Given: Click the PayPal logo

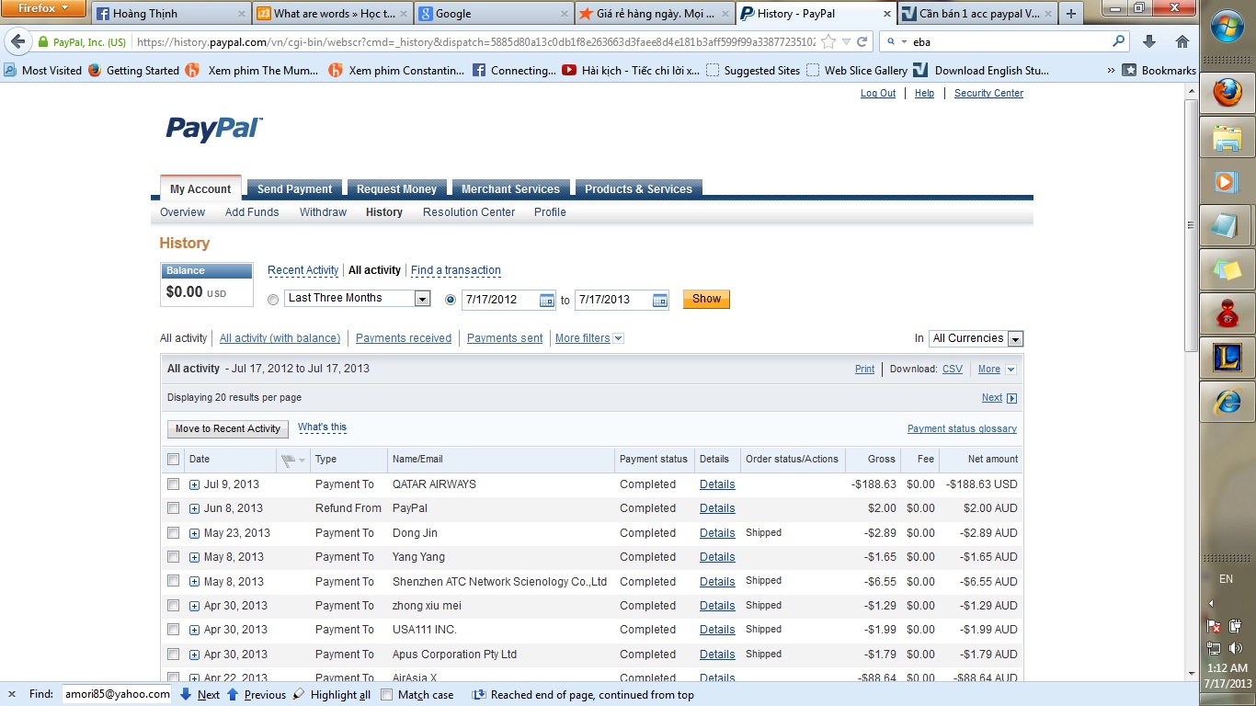Looking at the screenshot, I should pos(213,129).
